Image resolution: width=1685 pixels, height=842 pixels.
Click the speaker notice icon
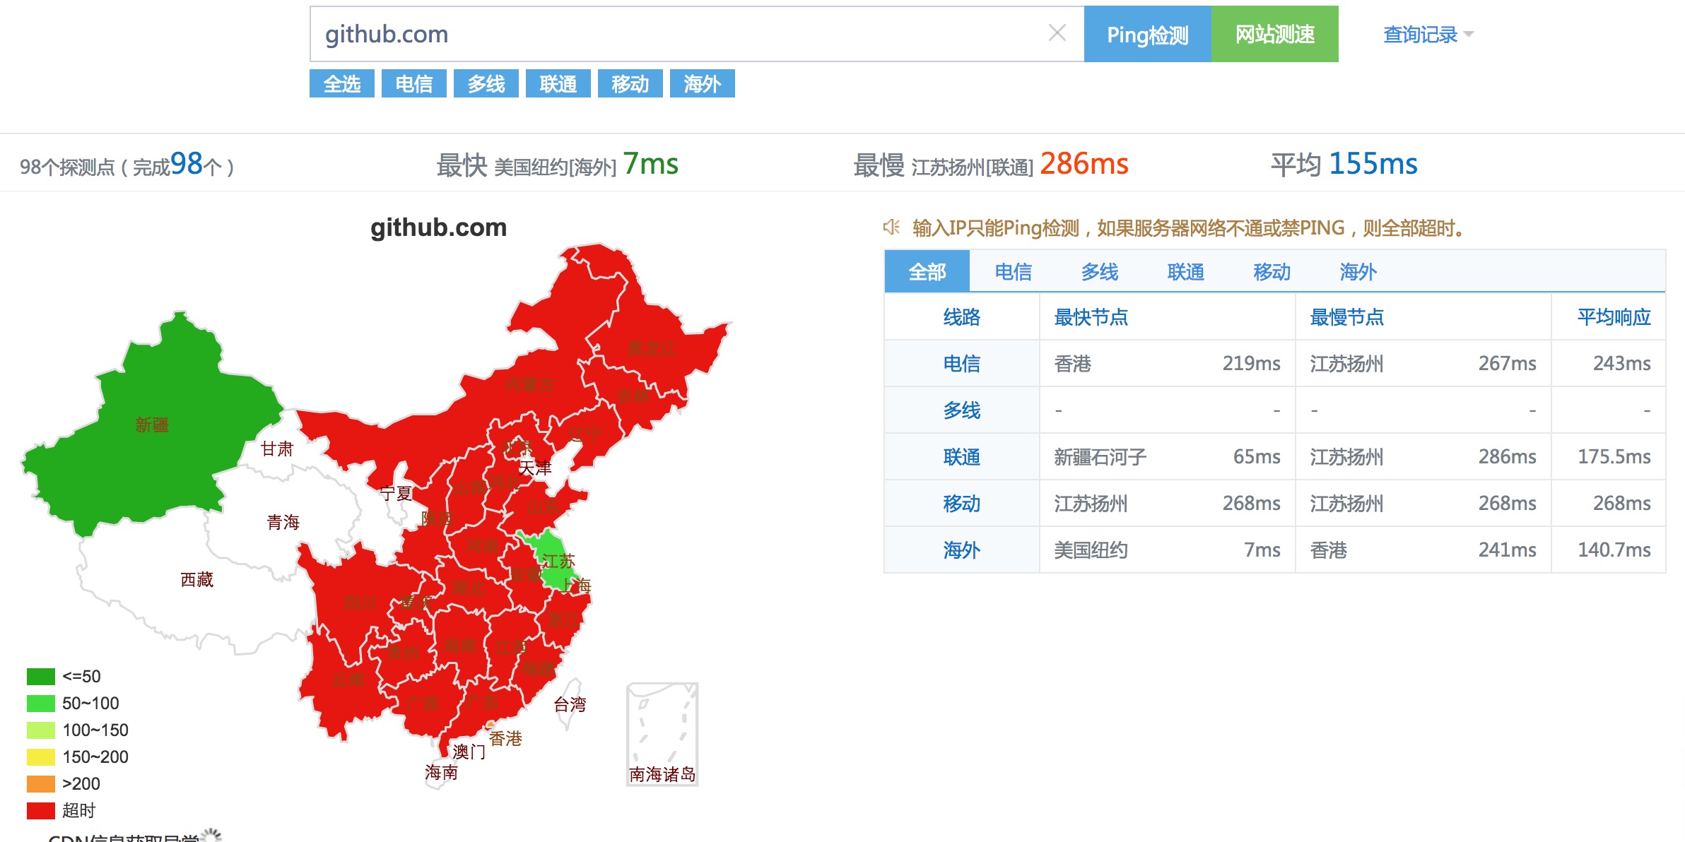tap(891, 227)
